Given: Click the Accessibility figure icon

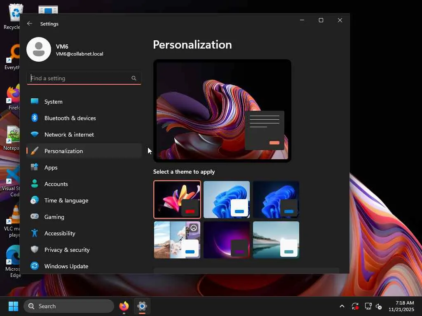Looking at the screenshot, I should [x=35, y=233].
